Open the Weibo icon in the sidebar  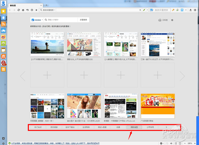(3, 37)
